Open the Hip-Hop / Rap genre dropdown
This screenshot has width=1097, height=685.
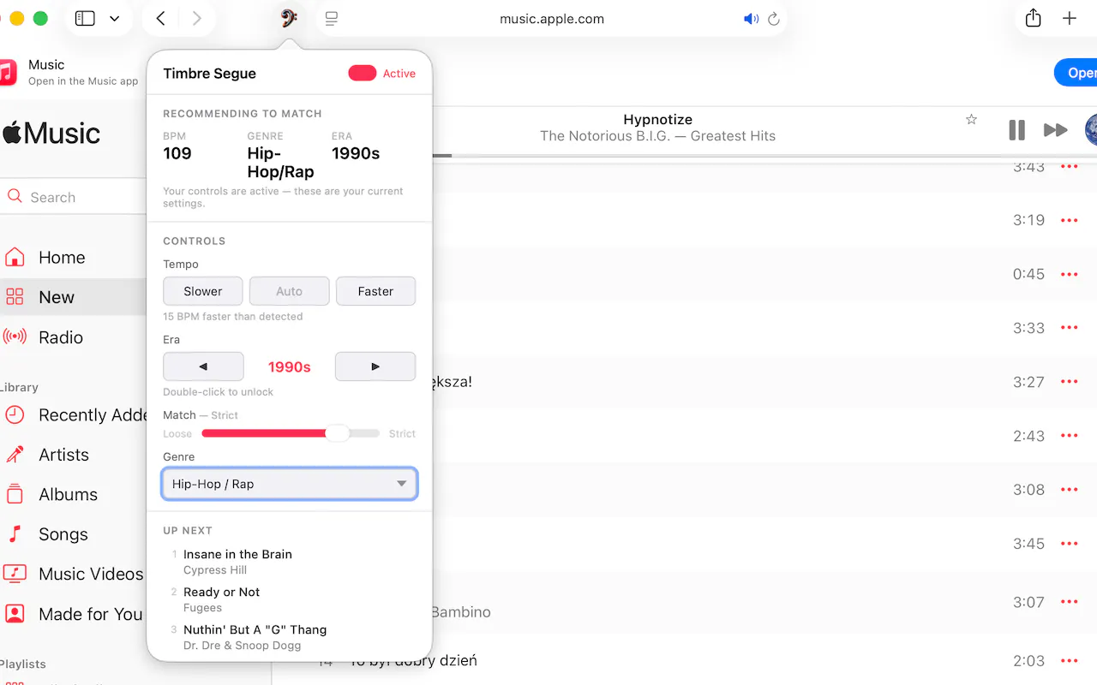pos(290,484)
